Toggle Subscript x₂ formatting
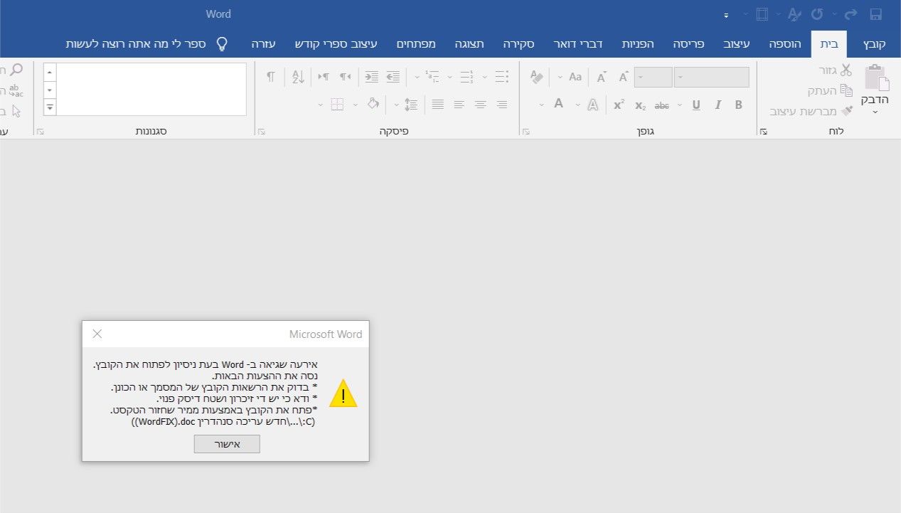This screenshot has height=513, width=901. click(x=640, y=105)
